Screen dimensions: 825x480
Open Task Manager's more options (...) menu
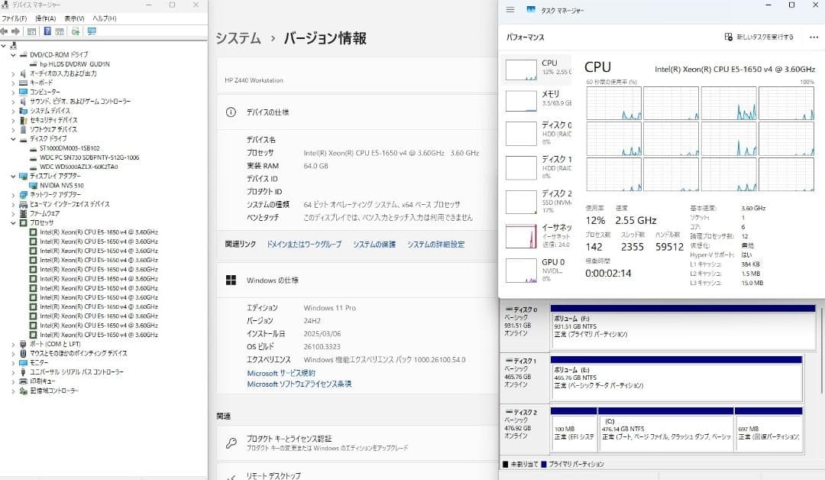811,37
